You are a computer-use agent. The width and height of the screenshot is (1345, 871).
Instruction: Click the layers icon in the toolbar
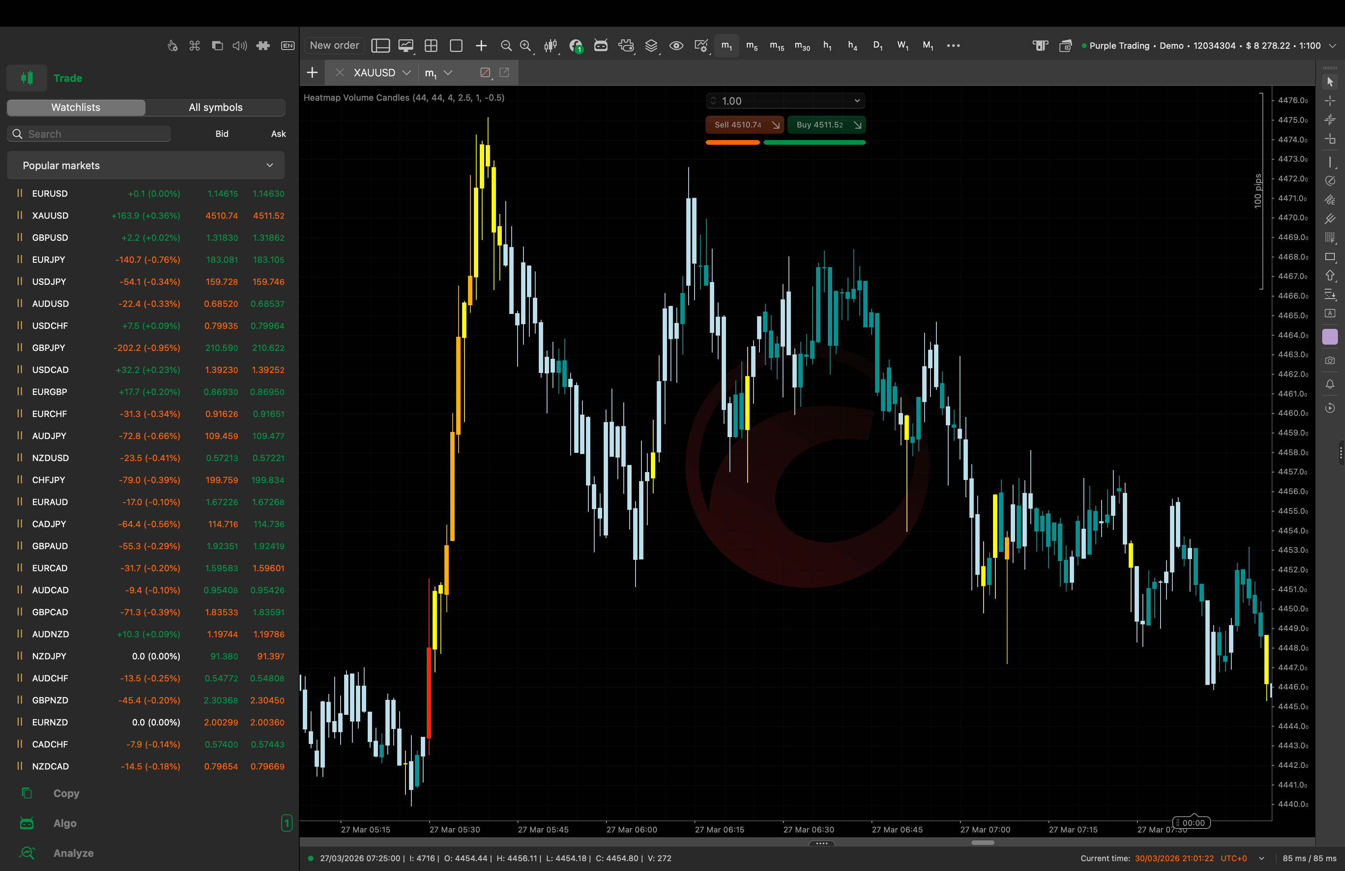click(652, 46)
